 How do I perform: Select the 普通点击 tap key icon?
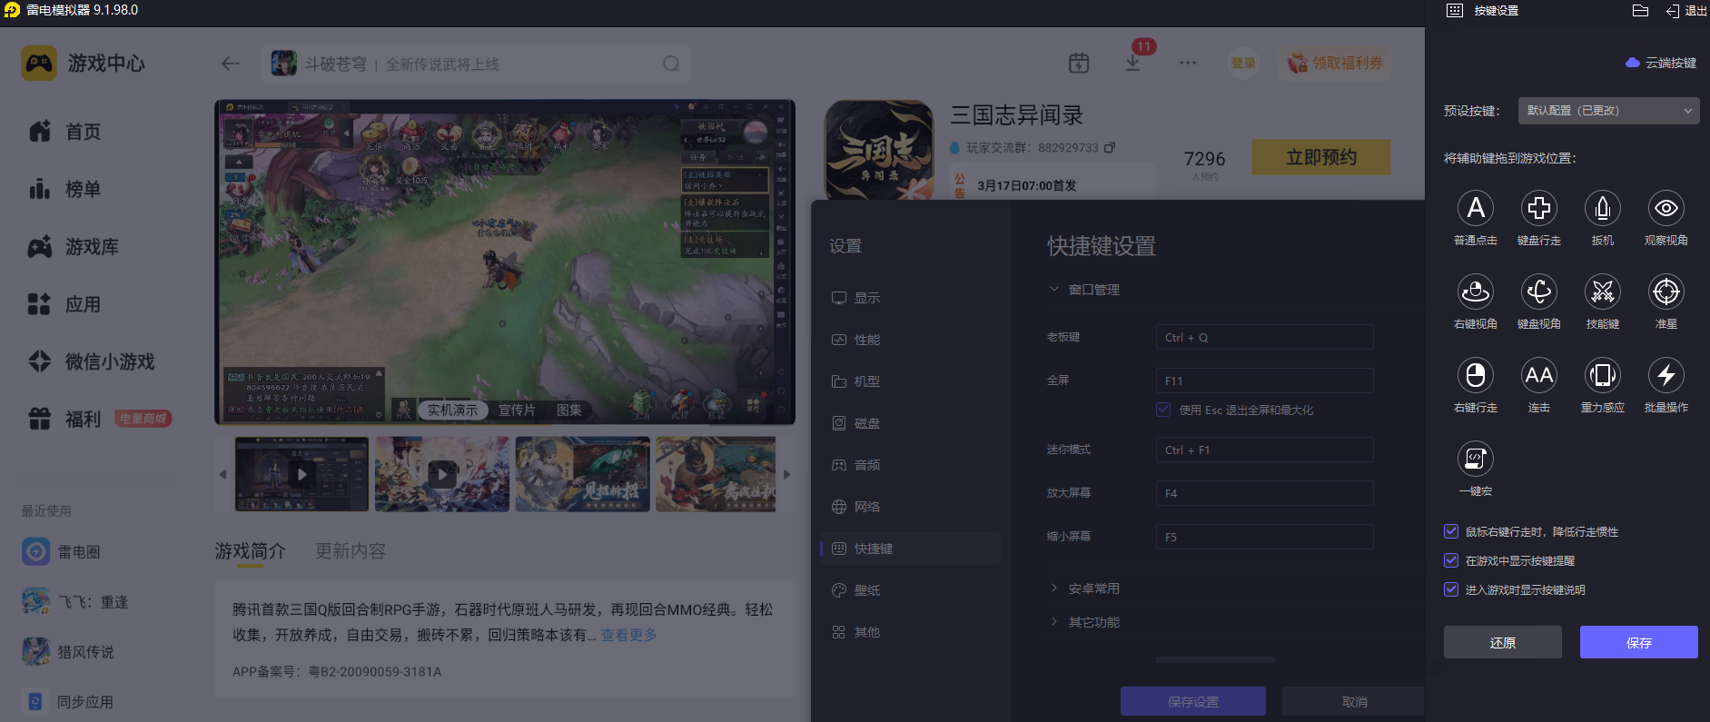[1476, 209]
